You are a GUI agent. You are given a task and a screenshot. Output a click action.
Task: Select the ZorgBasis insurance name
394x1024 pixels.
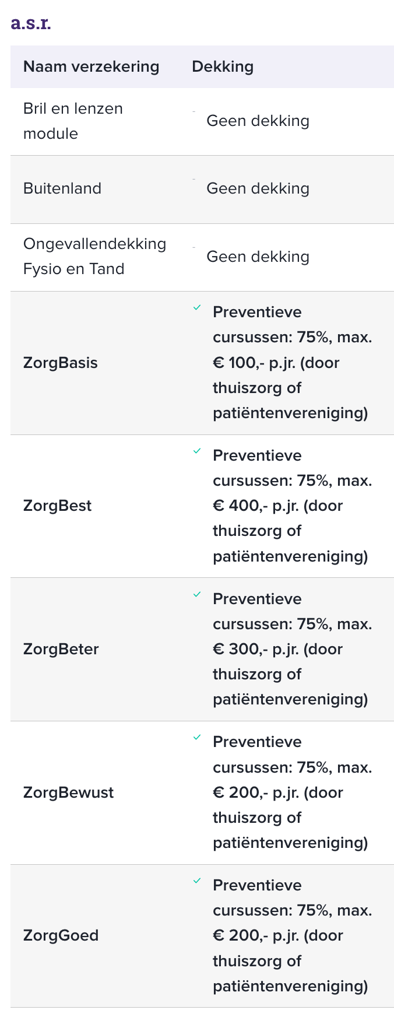pyautogui.click(x=61, y=363)
